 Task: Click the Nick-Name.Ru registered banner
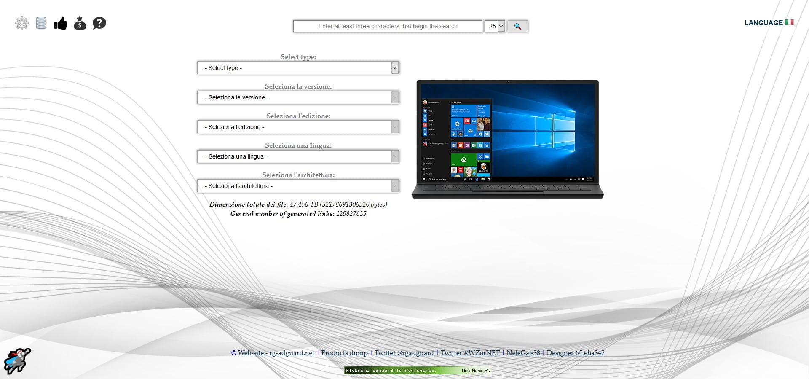pyautogui.click(x=418, y=371)
